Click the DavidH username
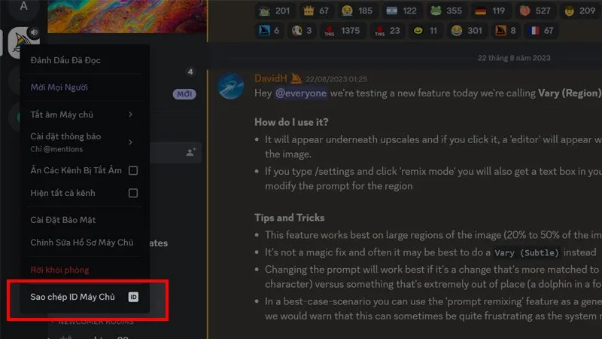The width and height of the screenshot is (602, 339). [x=271, y=78]
